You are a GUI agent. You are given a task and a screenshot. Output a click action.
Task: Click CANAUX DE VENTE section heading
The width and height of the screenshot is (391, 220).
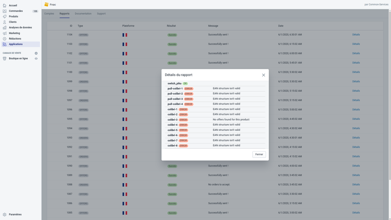[x=12, y=53]
